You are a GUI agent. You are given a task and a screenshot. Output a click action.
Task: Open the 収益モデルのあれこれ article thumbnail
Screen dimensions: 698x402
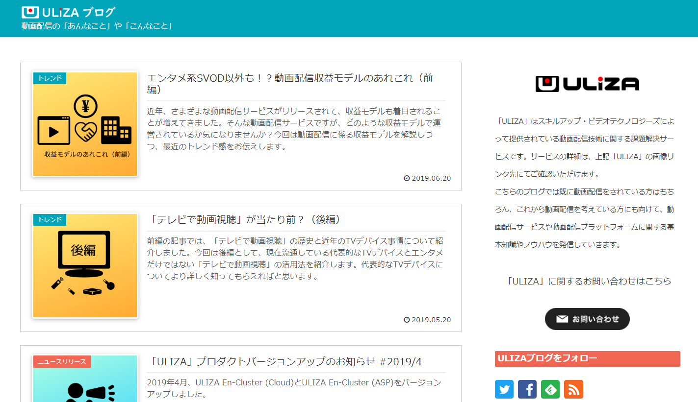(84, 124)
